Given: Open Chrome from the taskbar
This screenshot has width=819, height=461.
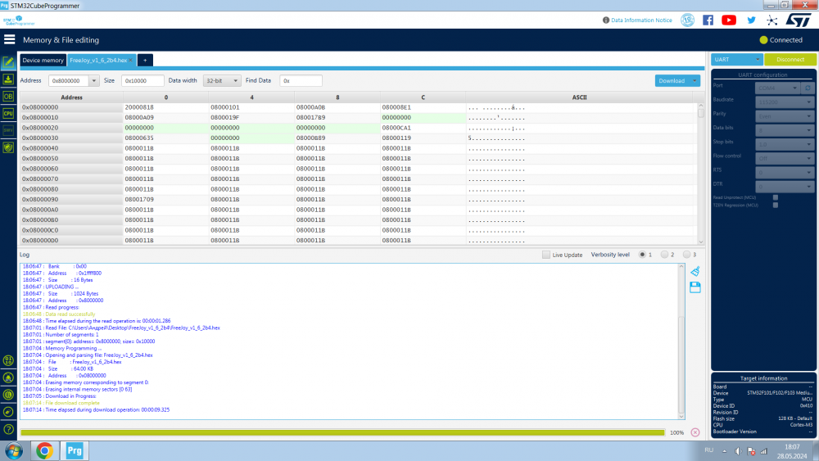Looking at the screenshot, I should (x=44, y=450).
